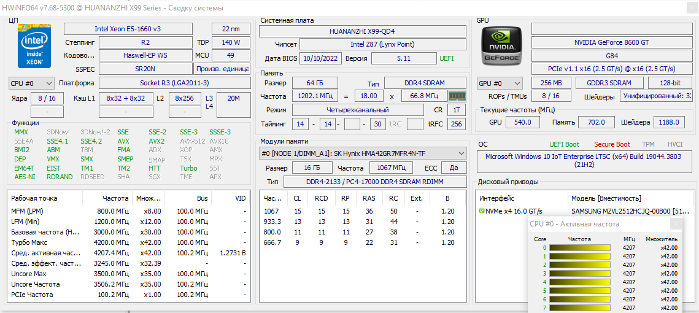Click the green check icon beside NVMe x4

coord(481,211)
